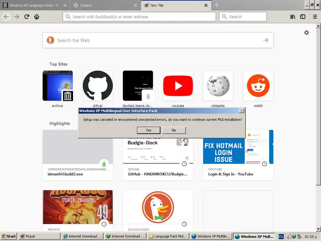Open the browser home page
321x241 pixels.
[37, 17]
